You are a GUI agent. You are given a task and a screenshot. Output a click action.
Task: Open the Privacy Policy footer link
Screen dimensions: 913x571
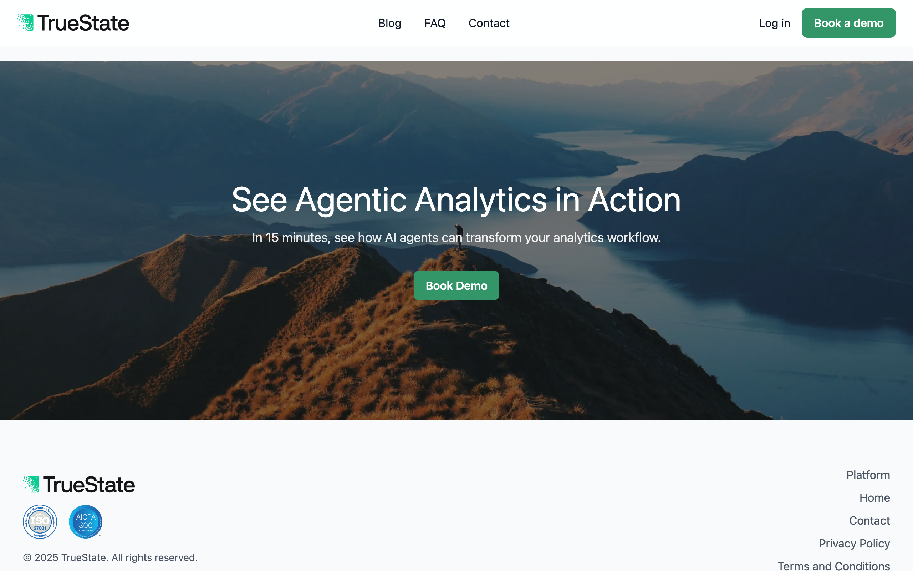point(854,543)
